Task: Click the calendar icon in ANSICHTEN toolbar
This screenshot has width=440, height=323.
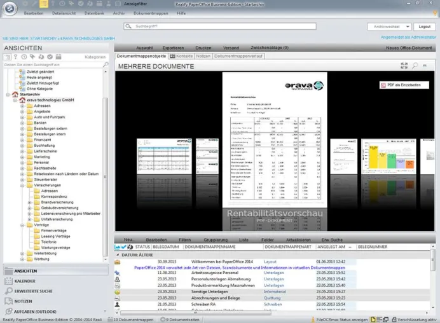Action: pyautogui.click(x=58, y=57)
